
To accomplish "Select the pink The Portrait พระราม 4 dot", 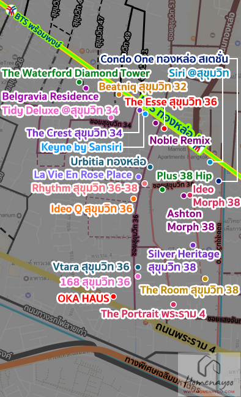I will (x=173, y=304).
